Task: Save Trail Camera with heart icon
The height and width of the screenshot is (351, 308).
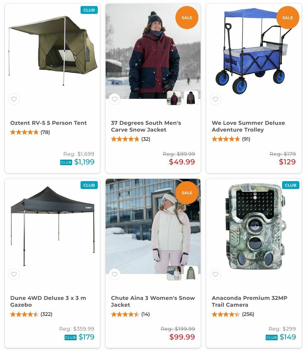Action: [215, 274]
